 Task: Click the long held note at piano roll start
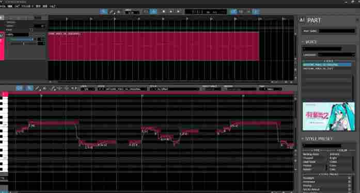(x=54, y=123)
